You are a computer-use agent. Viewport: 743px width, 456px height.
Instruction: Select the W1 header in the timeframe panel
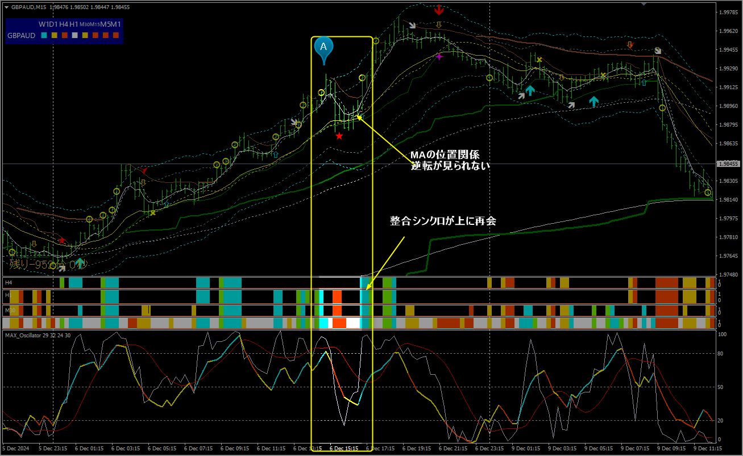point(43,24)
